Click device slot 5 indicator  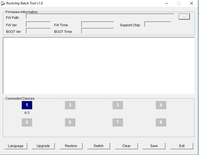(x=27, y=122)
